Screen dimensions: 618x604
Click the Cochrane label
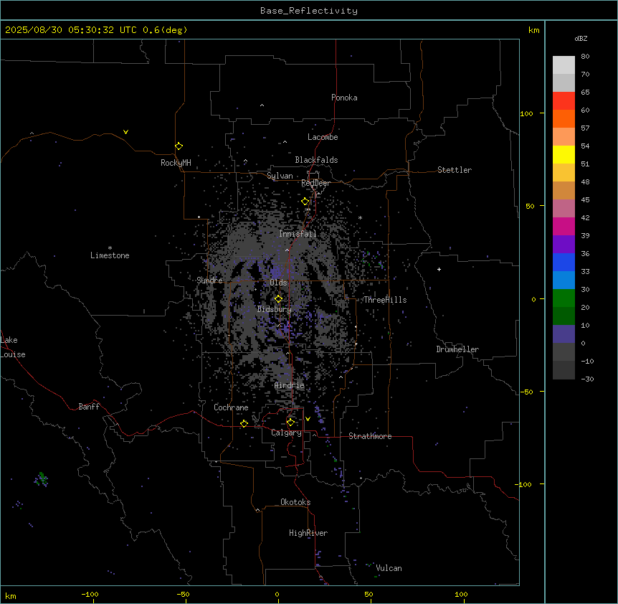(231, 407)
